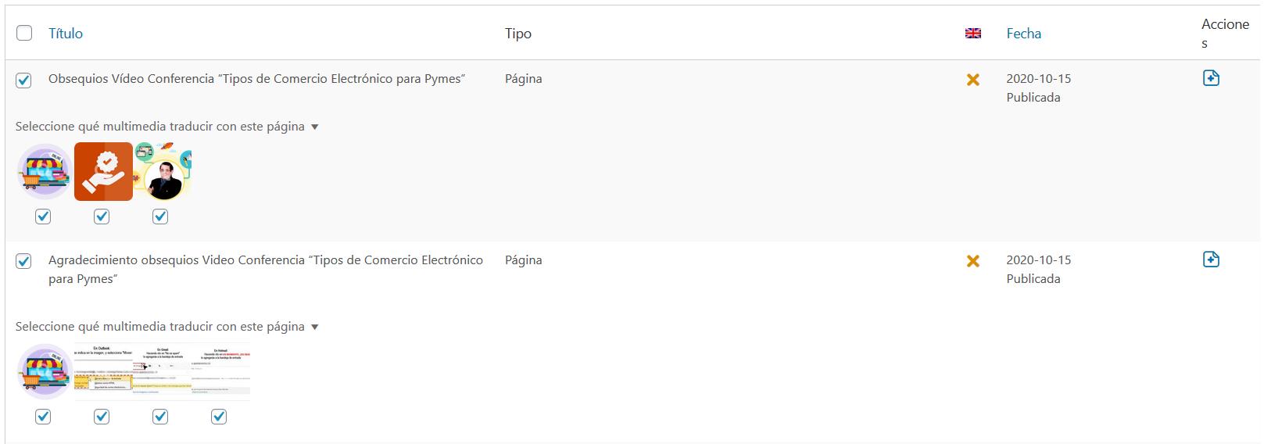Uncheck the Agradecimiento obsequios page checkbox
1264x444 pixels.
[24, 261]
